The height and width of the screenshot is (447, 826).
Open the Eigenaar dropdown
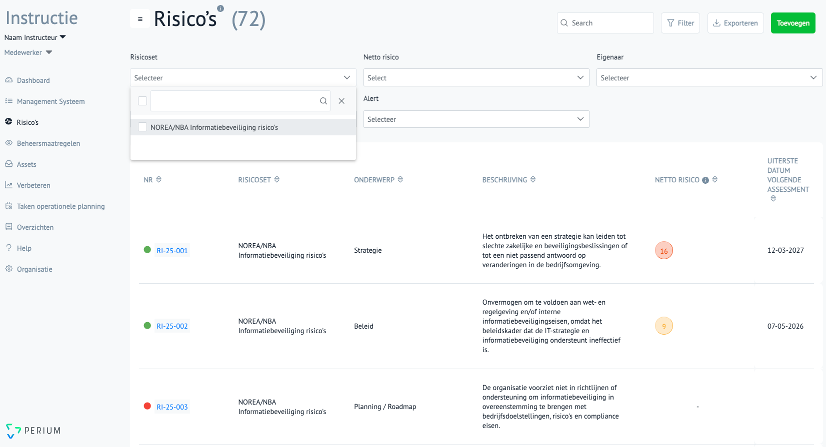pyautogui.click(x=709, y=78)
